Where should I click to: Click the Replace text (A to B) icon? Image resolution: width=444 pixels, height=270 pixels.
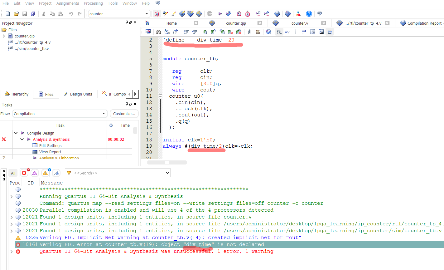[x=167, y=32]
